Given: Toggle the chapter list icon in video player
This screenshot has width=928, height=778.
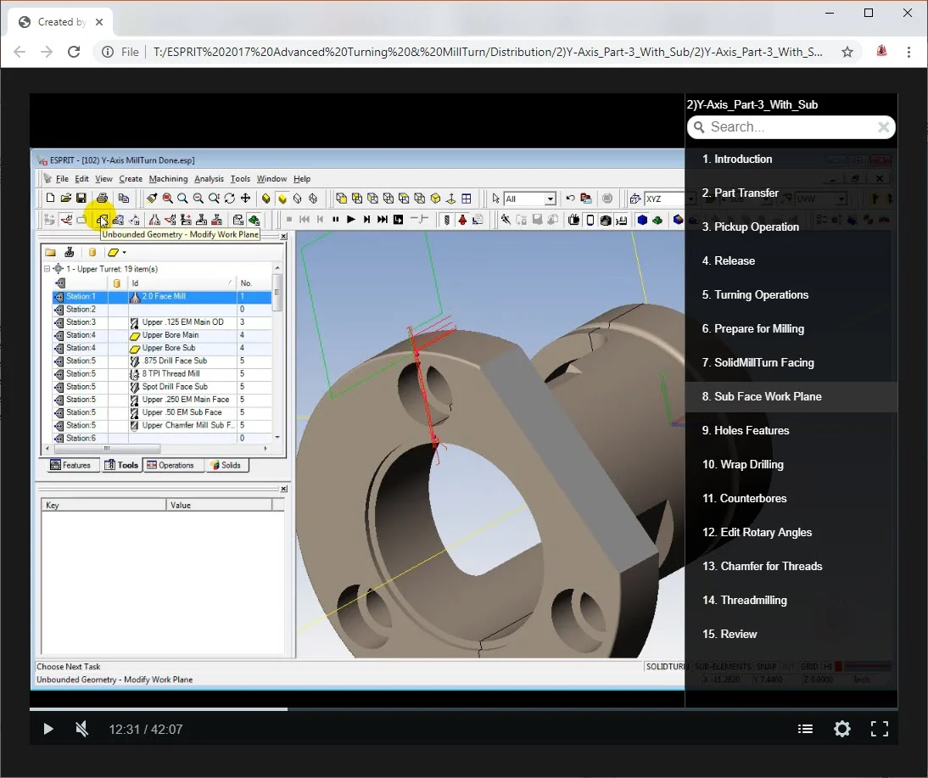Looking at the screenshot, I should coord(805,729).
